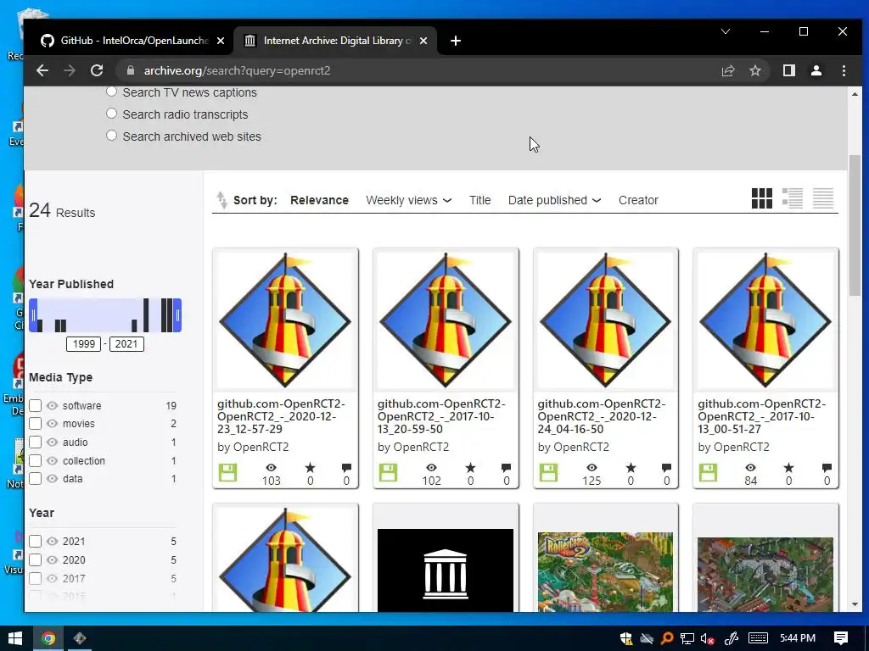Check the collection media type box
869x651 pixels.
click(36, 460)
